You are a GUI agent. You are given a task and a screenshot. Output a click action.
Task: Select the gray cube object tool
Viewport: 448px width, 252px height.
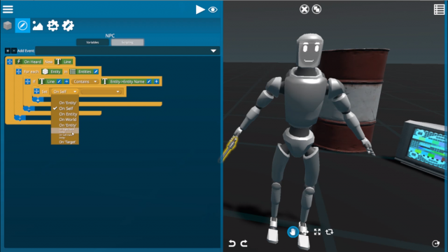tap(8, 26)
